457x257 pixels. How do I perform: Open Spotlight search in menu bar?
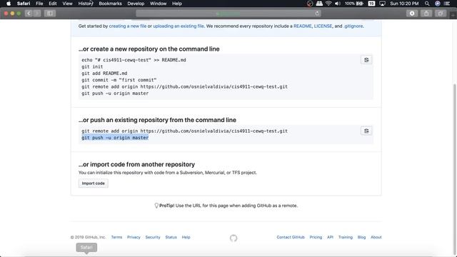coord(427,4)
